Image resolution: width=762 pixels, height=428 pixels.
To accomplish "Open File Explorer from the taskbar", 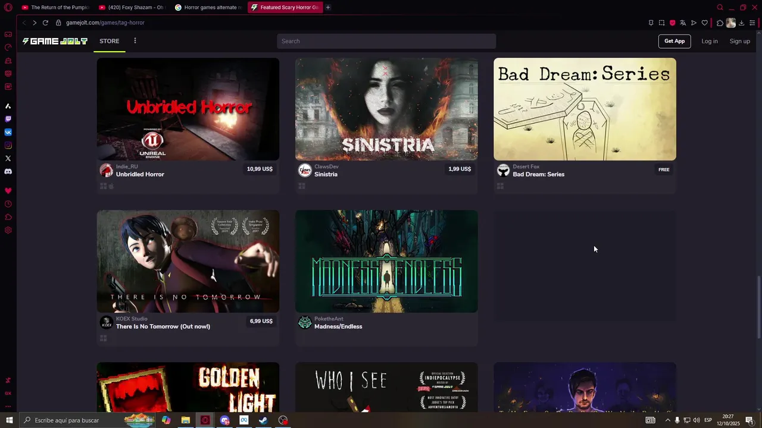I will (x=186, y=420).
